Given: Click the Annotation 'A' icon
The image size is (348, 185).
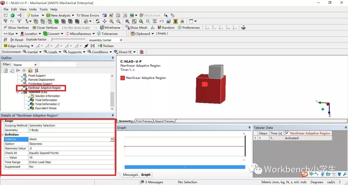Looking at the screenshot, I should tap(125, 15).
